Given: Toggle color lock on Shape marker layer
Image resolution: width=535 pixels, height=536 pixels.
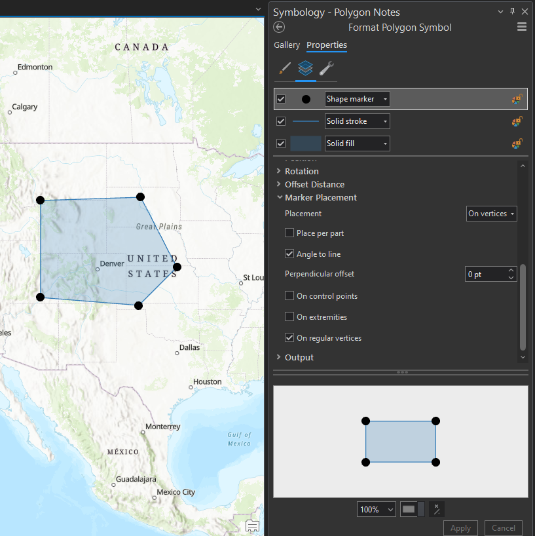Looking at the screenshot, I should 515,99.
